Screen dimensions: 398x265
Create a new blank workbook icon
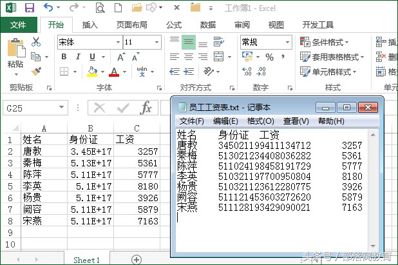[x=118, y=8]
